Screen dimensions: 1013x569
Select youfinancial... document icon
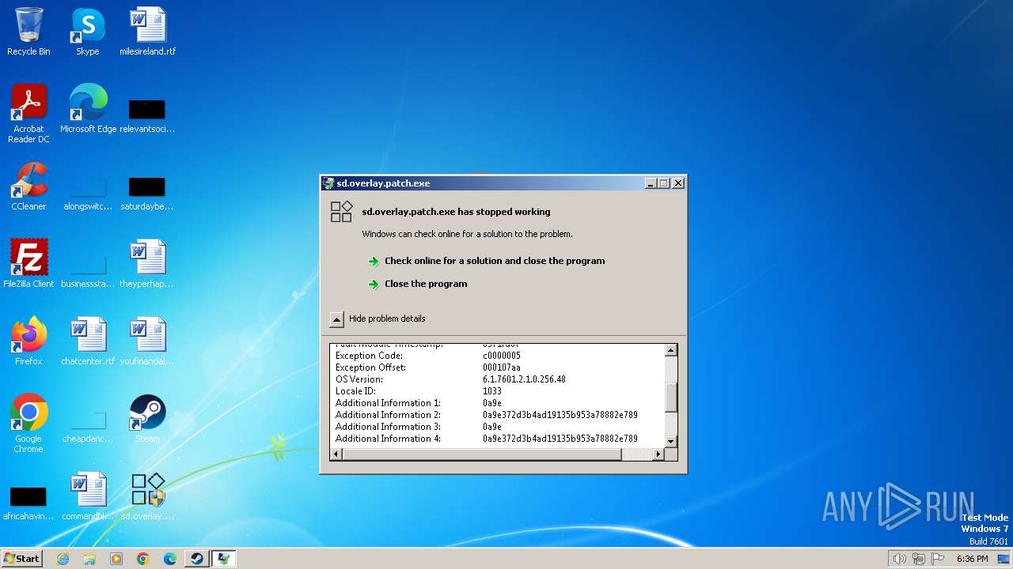[147, 341]
